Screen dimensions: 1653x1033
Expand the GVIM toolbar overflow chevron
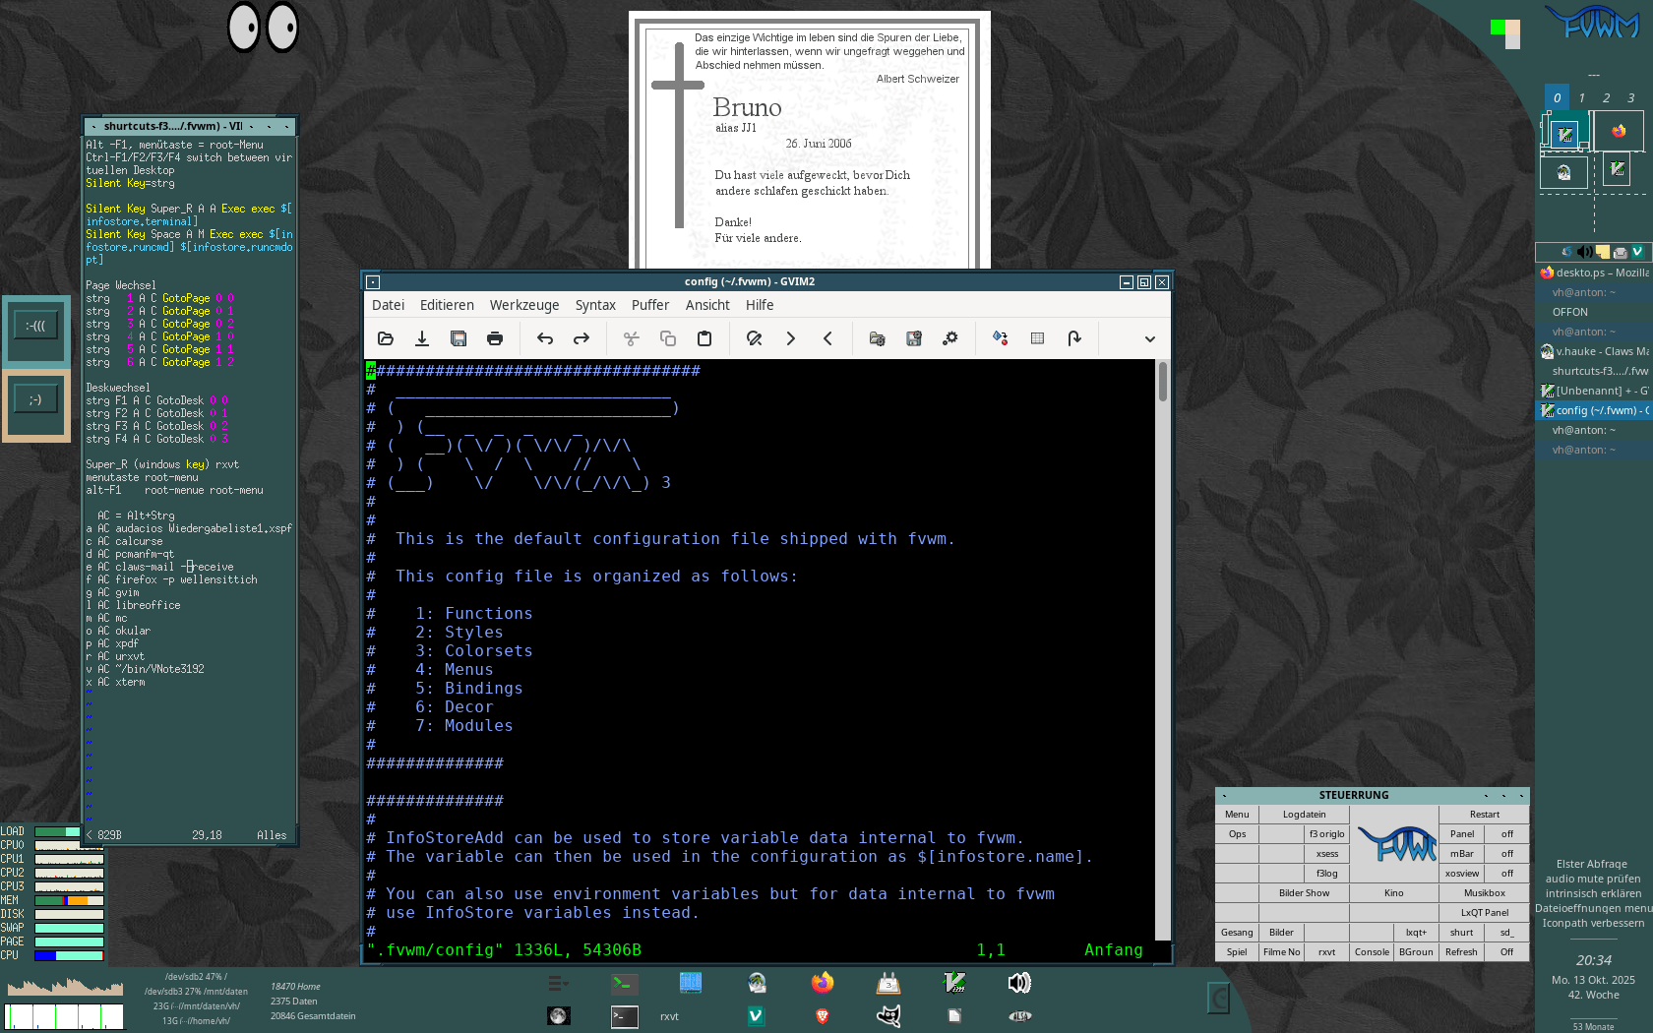(1149, 338)
